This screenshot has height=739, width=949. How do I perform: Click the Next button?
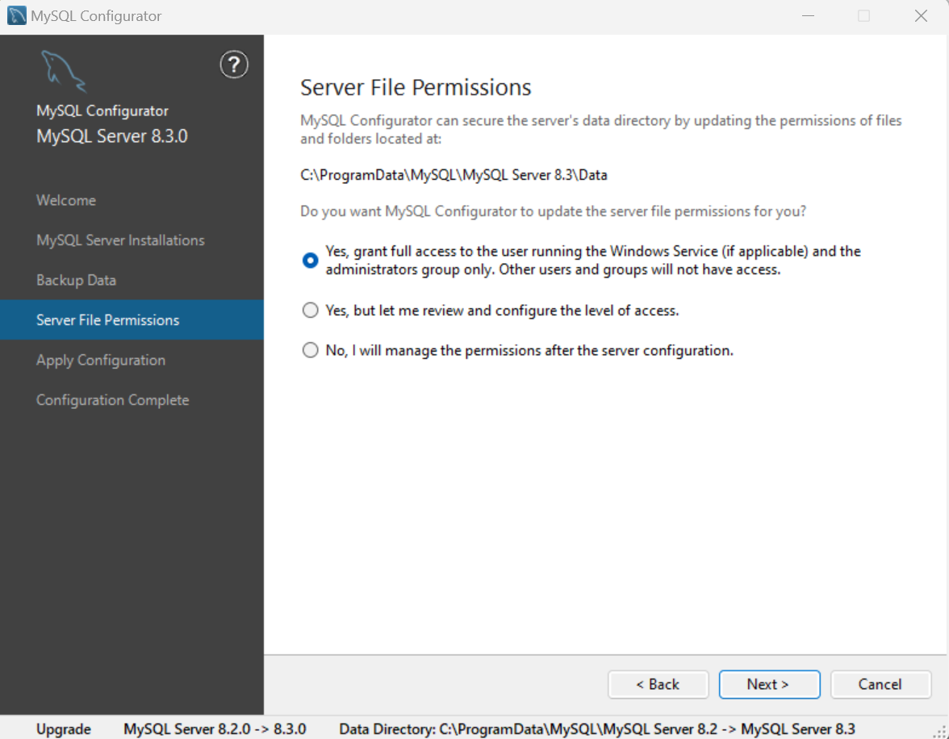click(769, 683)
